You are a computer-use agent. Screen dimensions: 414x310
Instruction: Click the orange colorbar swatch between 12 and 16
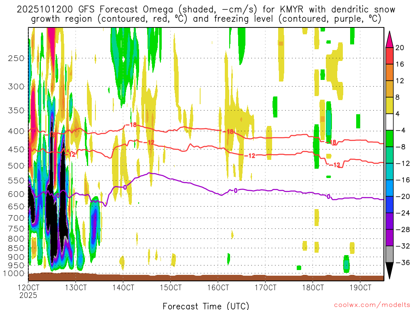coord(389,72)
